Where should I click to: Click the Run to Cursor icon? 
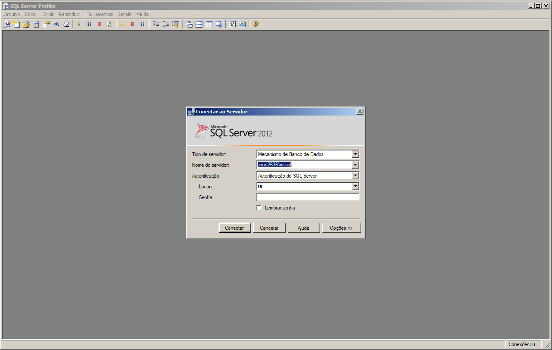[x=166, y=24]
